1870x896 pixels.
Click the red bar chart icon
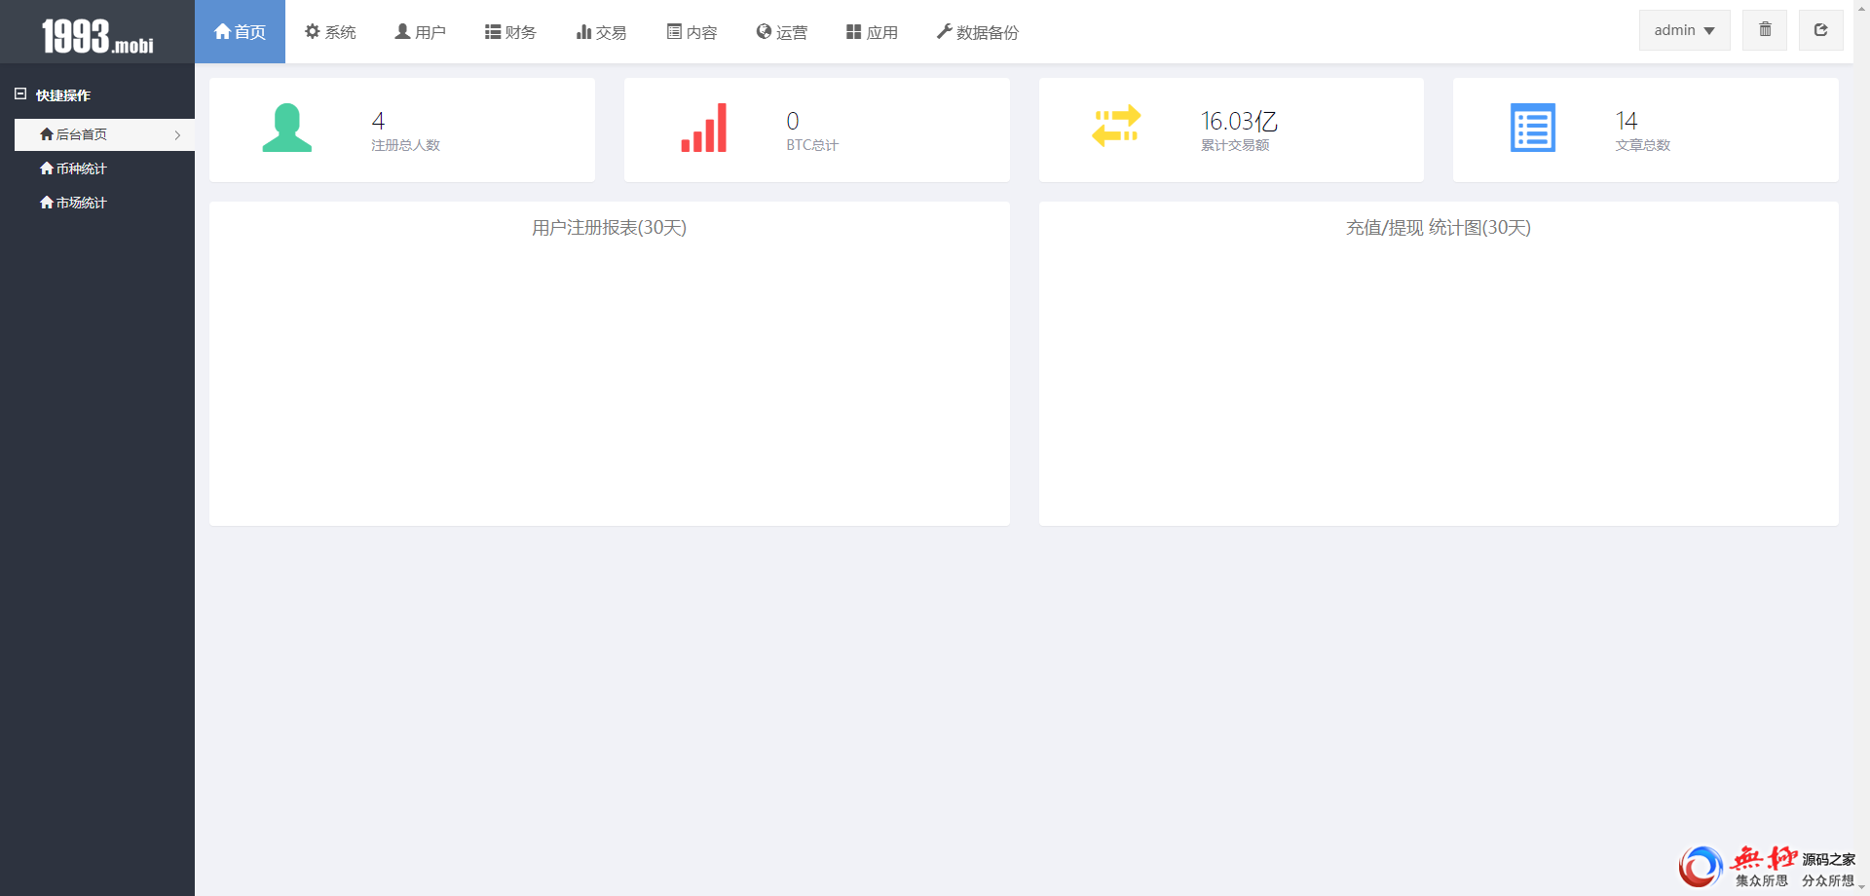point(704,128)
